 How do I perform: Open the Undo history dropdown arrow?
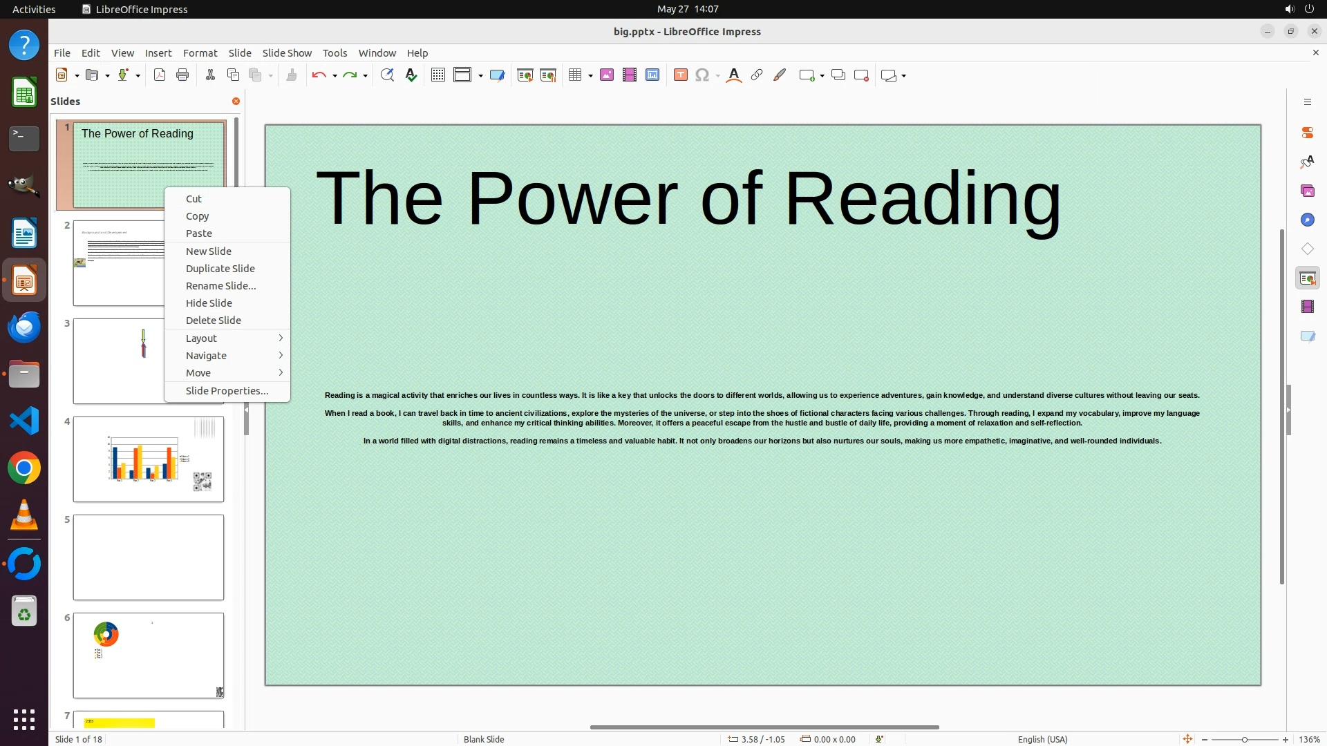(x=335, y=76)
